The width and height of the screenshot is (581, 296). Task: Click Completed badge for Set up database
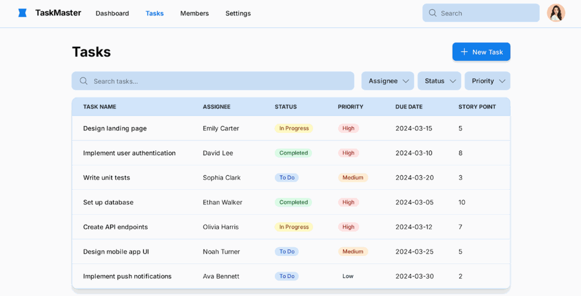pyautogui.click(x=293, y=203)
